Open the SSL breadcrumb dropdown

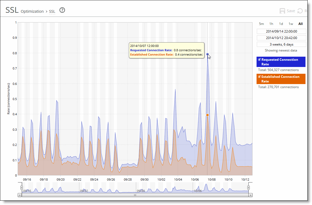(52, 11)
